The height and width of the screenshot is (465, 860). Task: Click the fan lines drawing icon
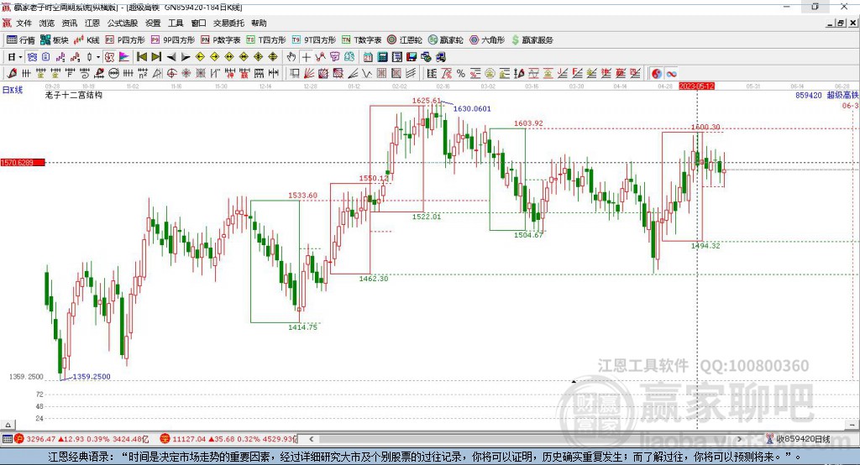[309, 74]
